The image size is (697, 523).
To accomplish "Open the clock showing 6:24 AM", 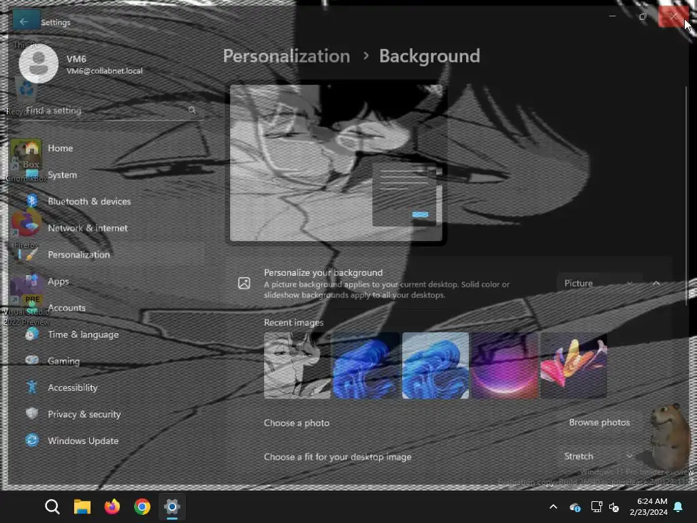I will pyautogui.click(x=649, y=507).
